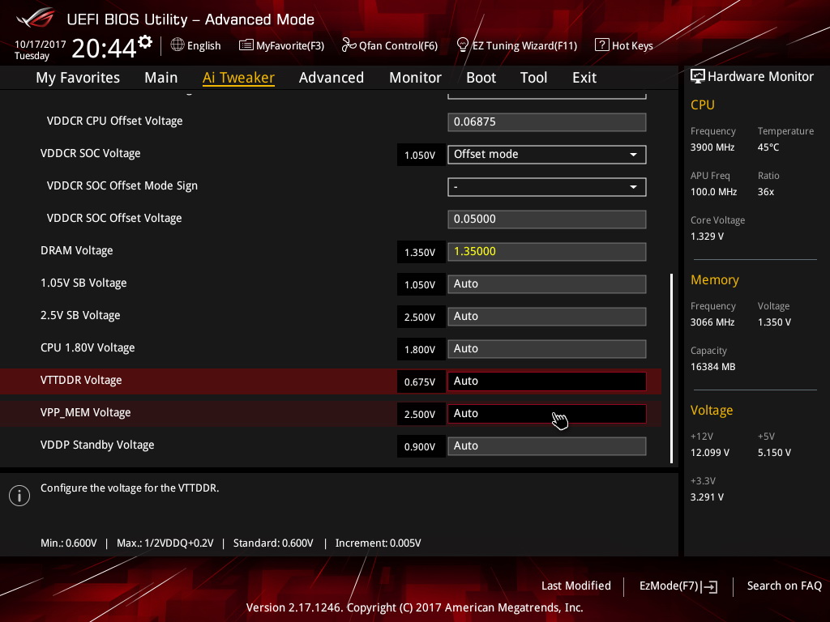Select the DRAM Voltage label
The height and width of the screenshot is (622, 830).
(77, 251)
